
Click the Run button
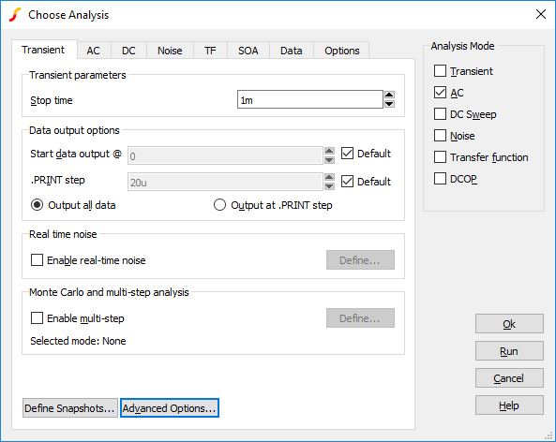(509, 351)
